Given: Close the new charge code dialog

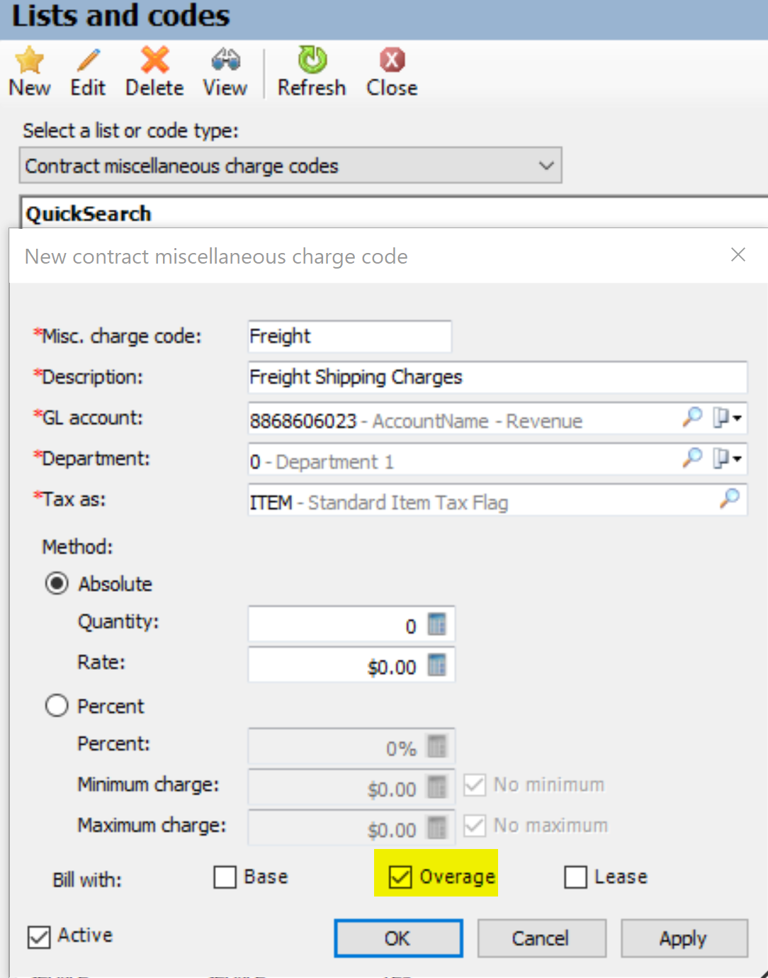Looking at the screenshot, I should [x=738, y=254].
